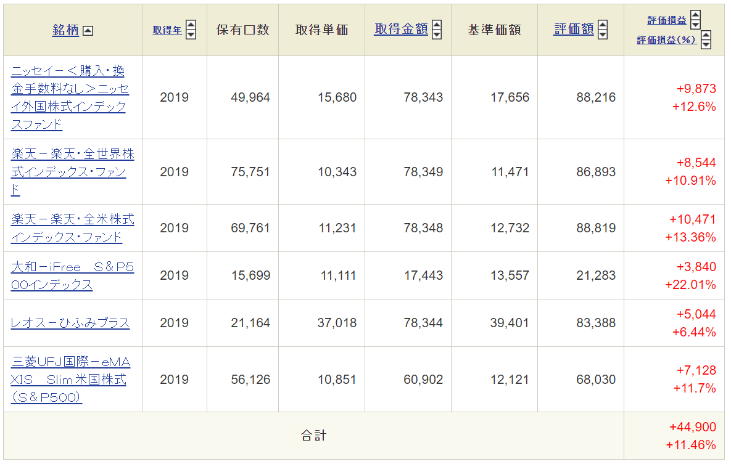Click the 78,343 acquisition amount
Viewport: 731px width, 464px height.
[423, 97]
